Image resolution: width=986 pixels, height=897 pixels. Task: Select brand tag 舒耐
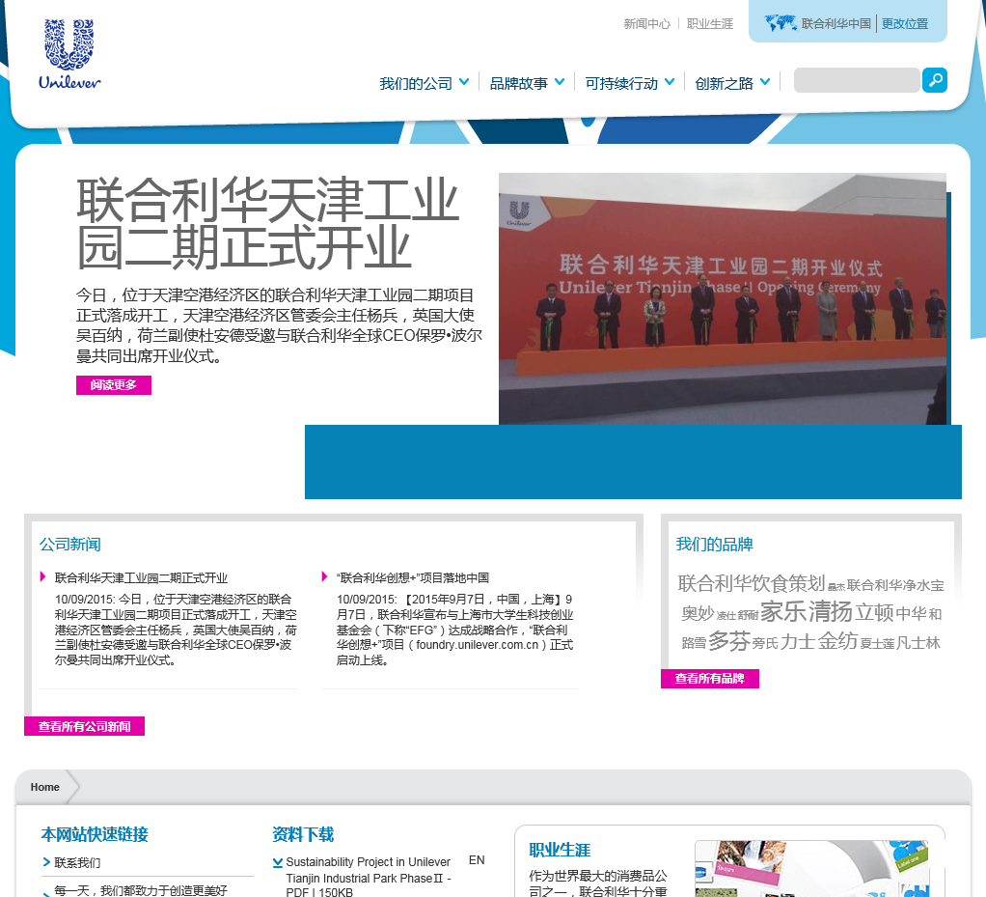[748, 615]
